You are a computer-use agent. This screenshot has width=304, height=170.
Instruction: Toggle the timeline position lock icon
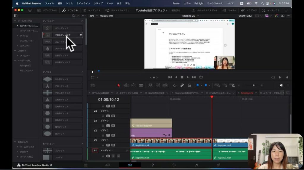[189, 85]
